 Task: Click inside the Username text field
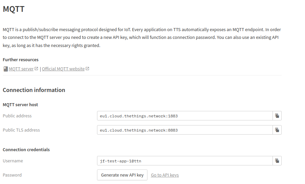tap(185, 161)
